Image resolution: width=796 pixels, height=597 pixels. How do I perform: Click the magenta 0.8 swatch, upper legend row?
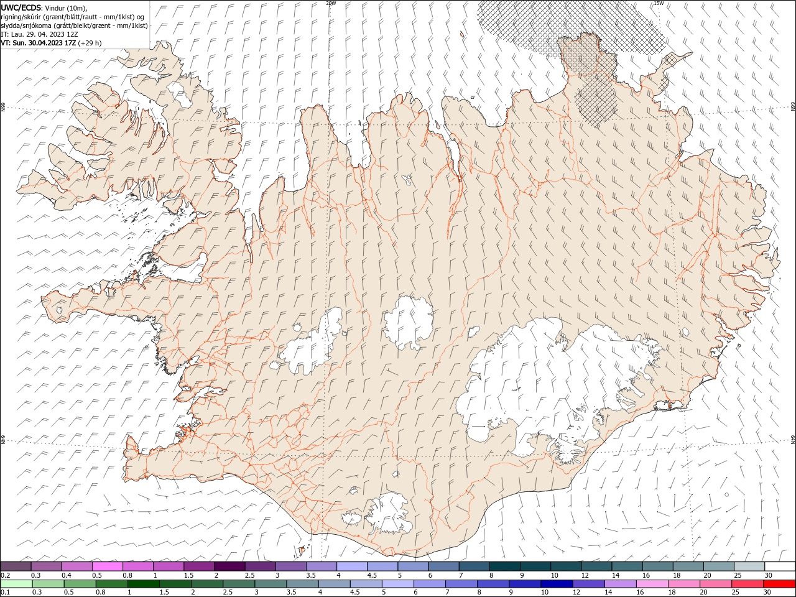pos(138,567)
